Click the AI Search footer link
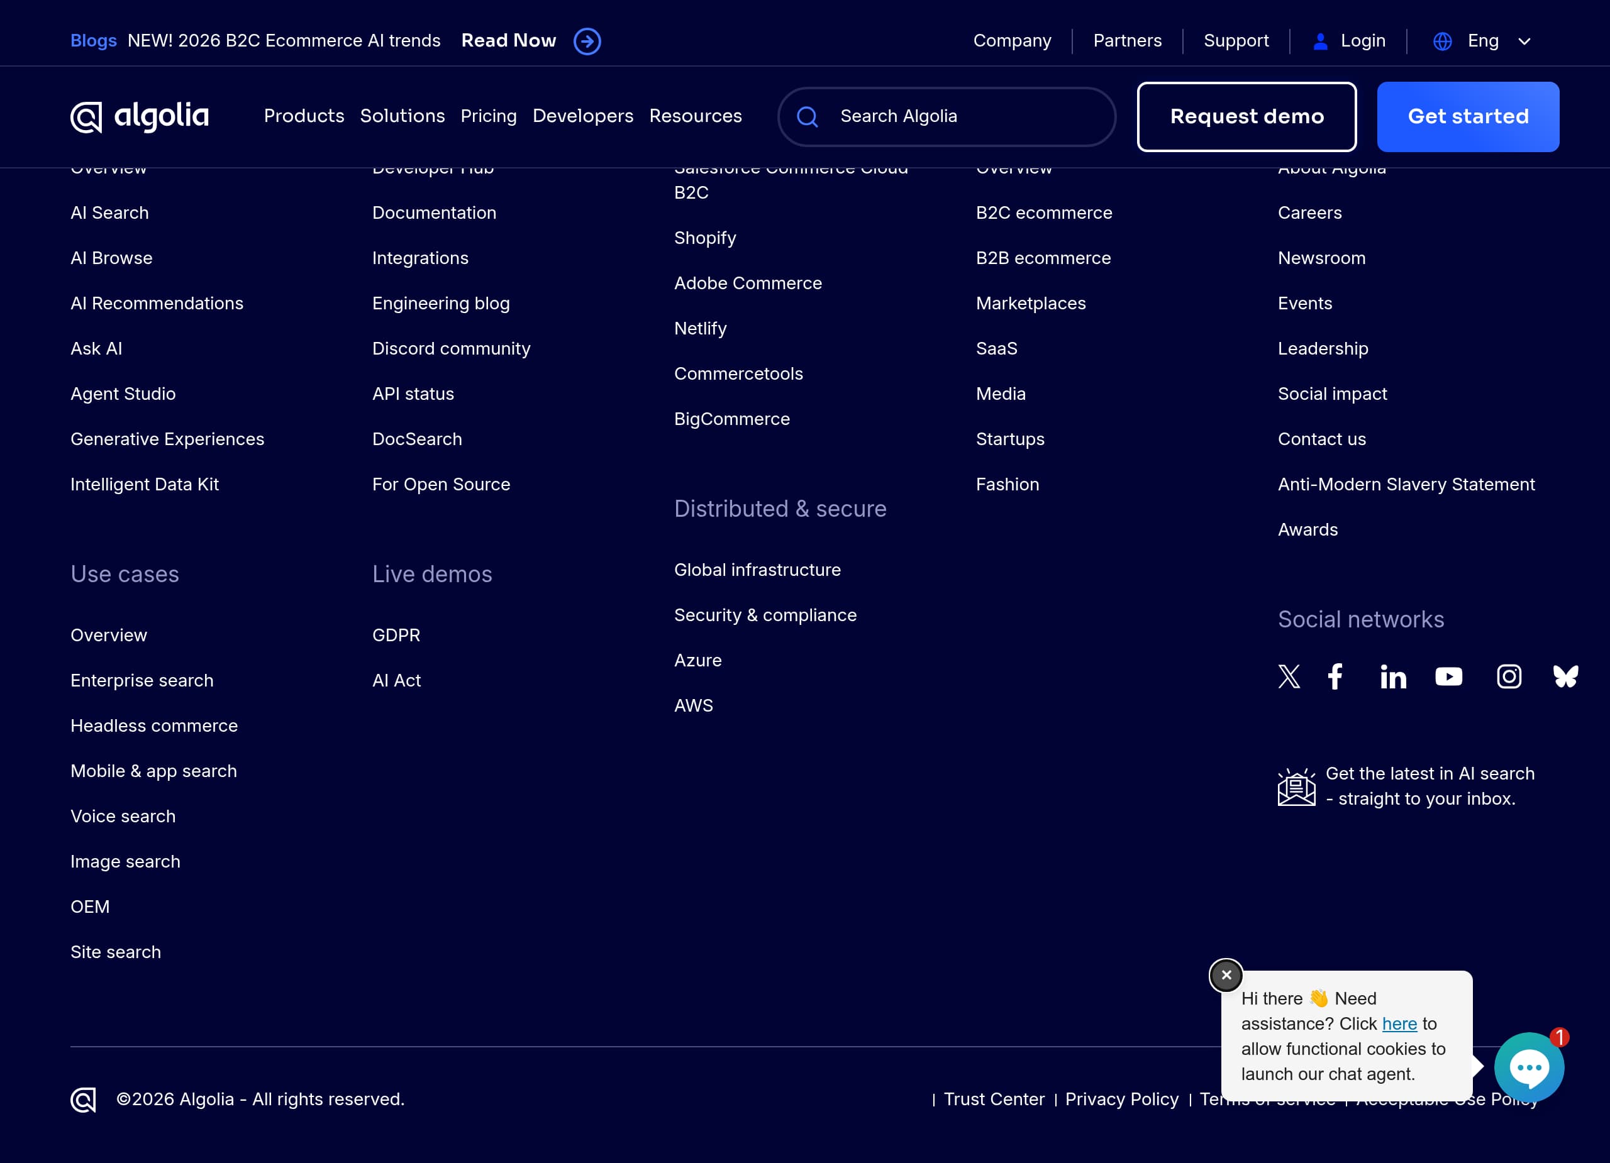Viewport: 1610px width, 1163px height. pyautogui.click(x=109, y=212)
